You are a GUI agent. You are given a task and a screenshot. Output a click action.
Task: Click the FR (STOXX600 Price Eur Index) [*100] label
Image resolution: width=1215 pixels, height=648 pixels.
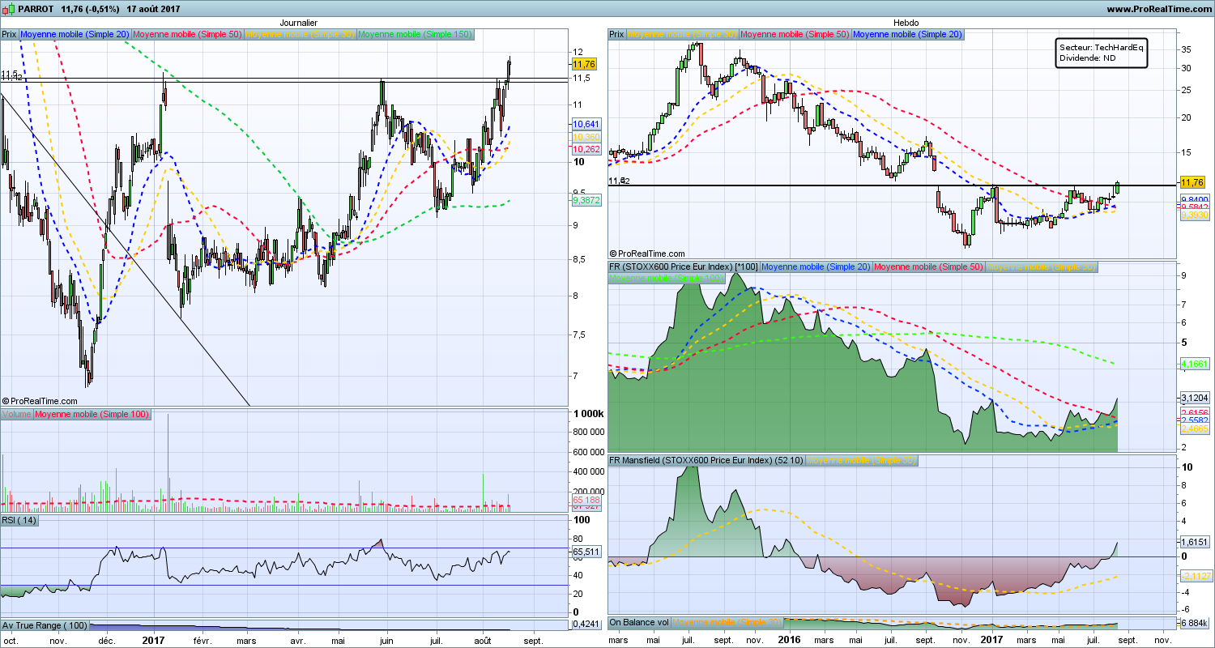pyautogui.click(x=684, y=266)
